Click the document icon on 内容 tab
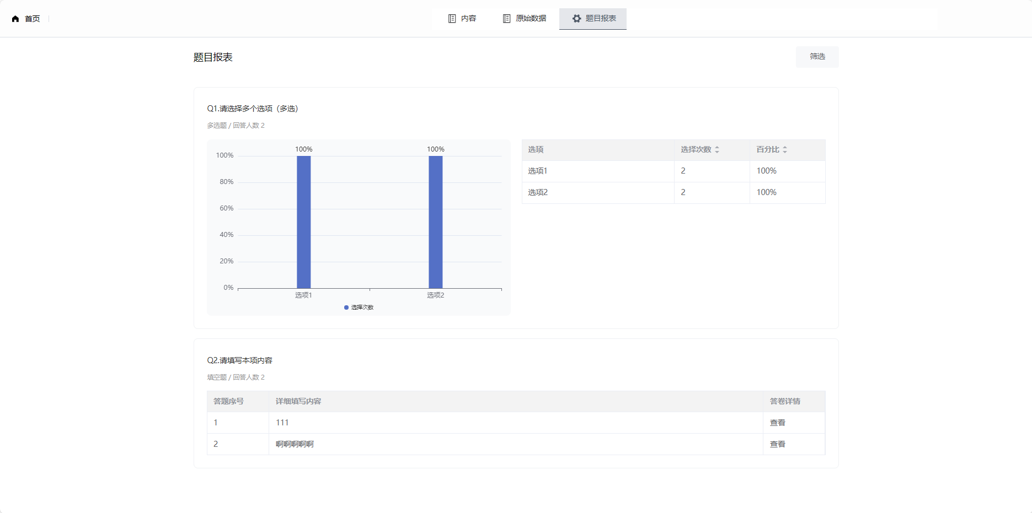 pyautogui.click(x=452, y=19)
